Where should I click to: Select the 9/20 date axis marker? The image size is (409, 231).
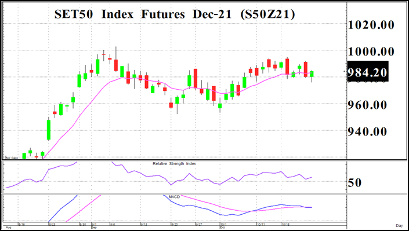175,224
